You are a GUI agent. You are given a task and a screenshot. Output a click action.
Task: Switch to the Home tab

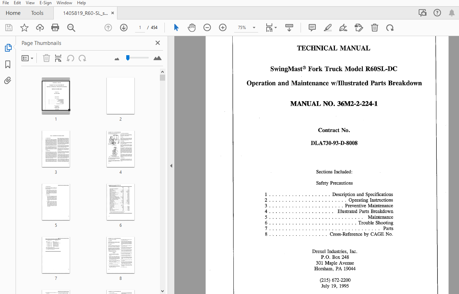(13, 13)
